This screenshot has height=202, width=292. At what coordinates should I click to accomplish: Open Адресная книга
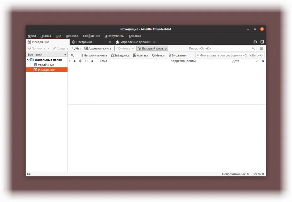tap(98, 48)
